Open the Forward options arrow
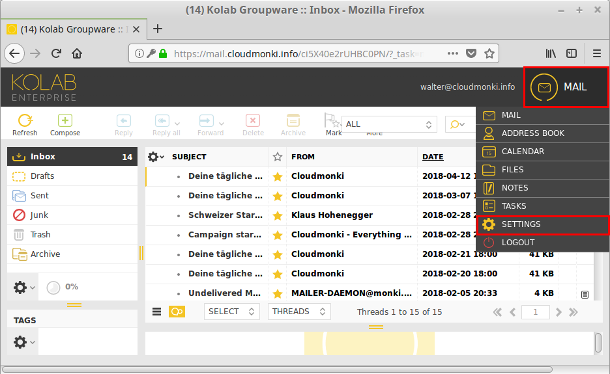 coord(222,124)
